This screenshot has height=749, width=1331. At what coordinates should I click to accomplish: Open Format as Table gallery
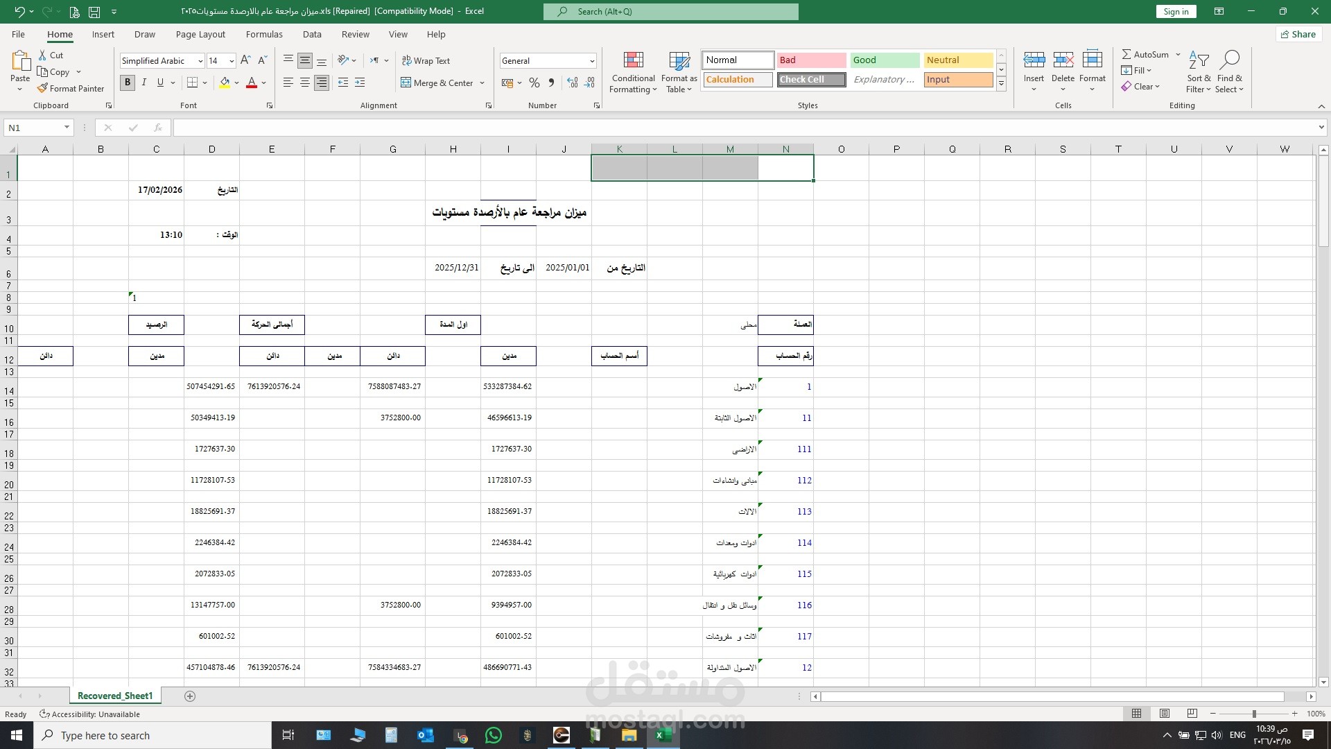[679, 72]
